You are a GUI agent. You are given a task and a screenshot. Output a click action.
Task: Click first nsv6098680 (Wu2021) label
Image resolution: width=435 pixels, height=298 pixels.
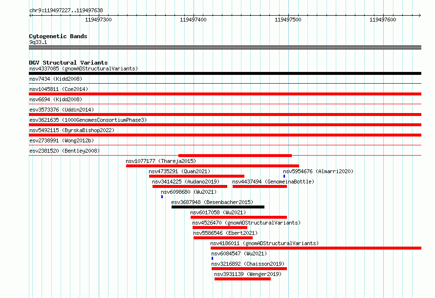coord(189,192)
